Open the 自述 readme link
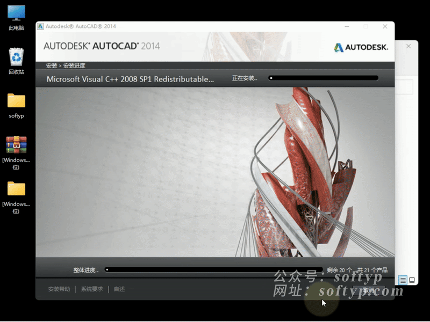Image resolution: width=430 pixels, height=322 pixels. coord(119,289)
